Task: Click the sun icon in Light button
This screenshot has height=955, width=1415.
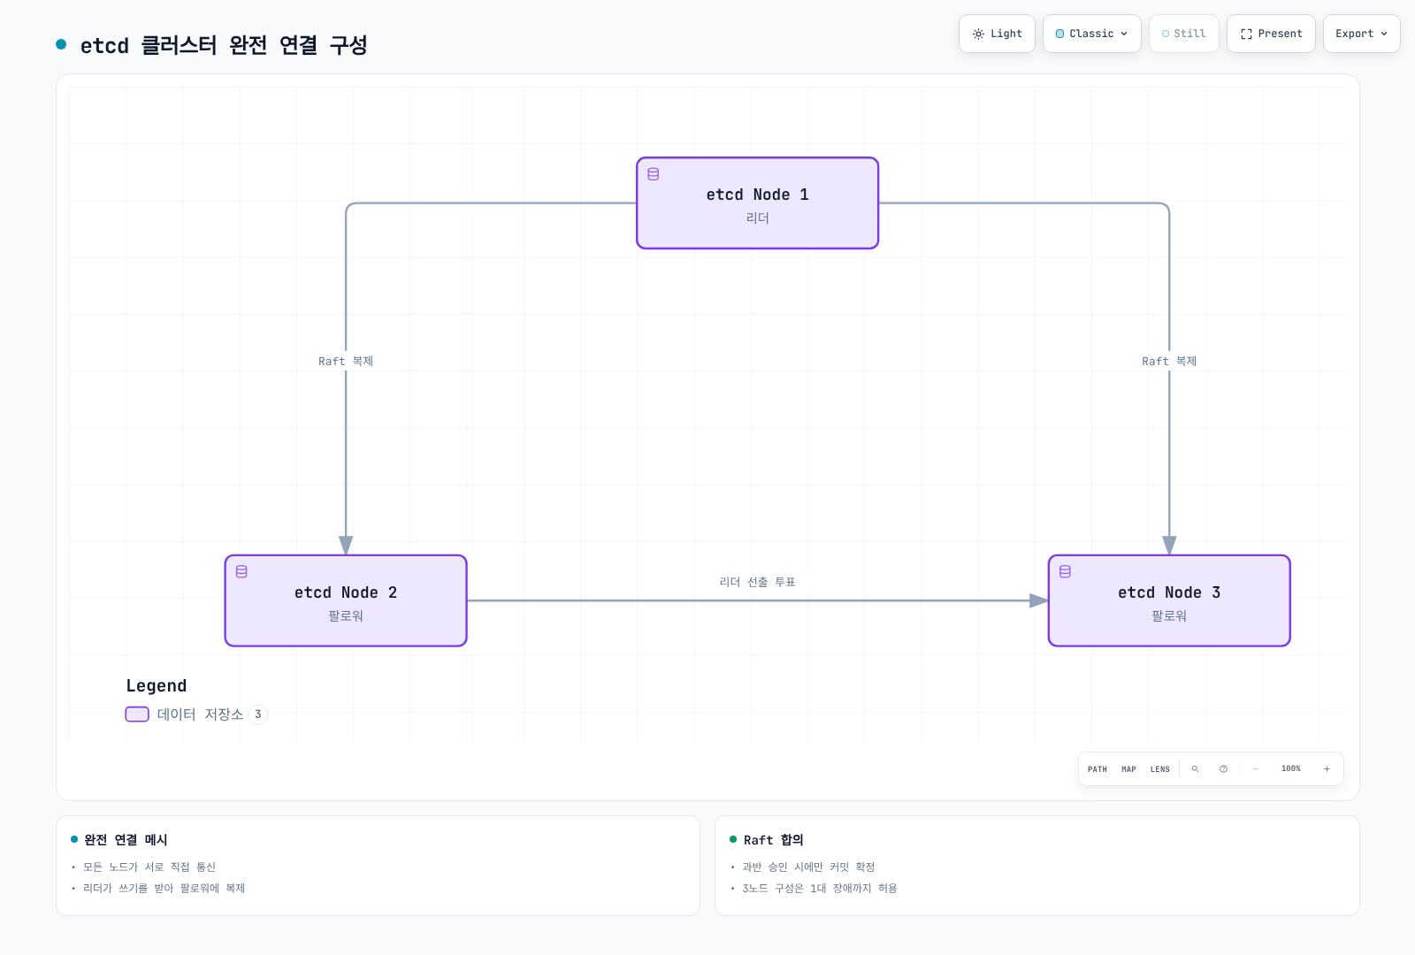Action: (978, 34)
